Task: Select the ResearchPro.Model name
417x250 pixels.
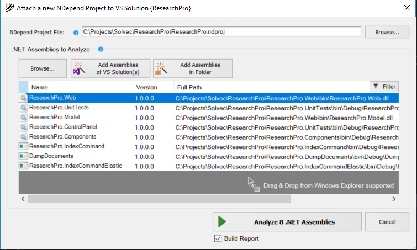Action: click(x=55, y=117)
